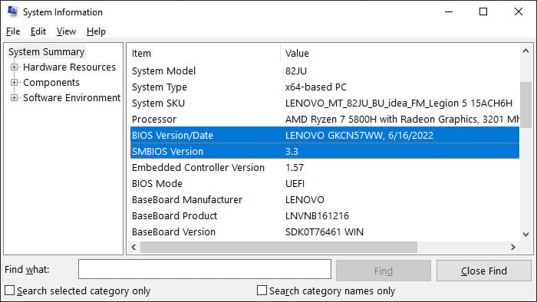Click the scroll down arrow in list
Image resolution: width=537 pixels, height=302 pixels.
click(525, 235)
